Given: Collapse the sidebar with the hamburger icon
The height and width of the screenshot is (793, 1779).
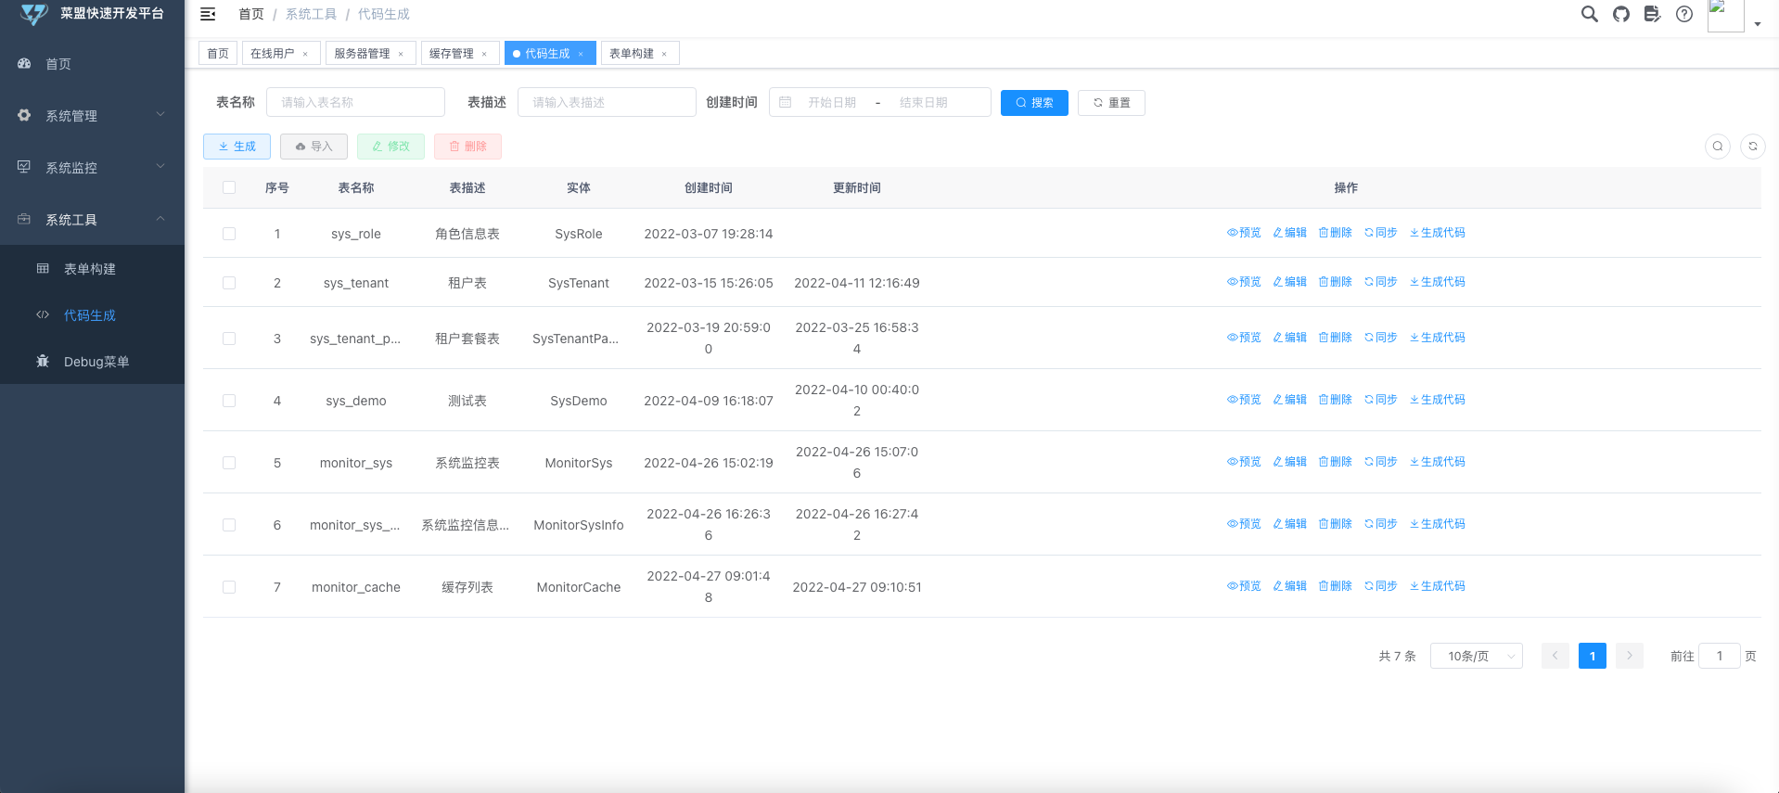Looking at the screenshot, I should (x=208, y=14).
